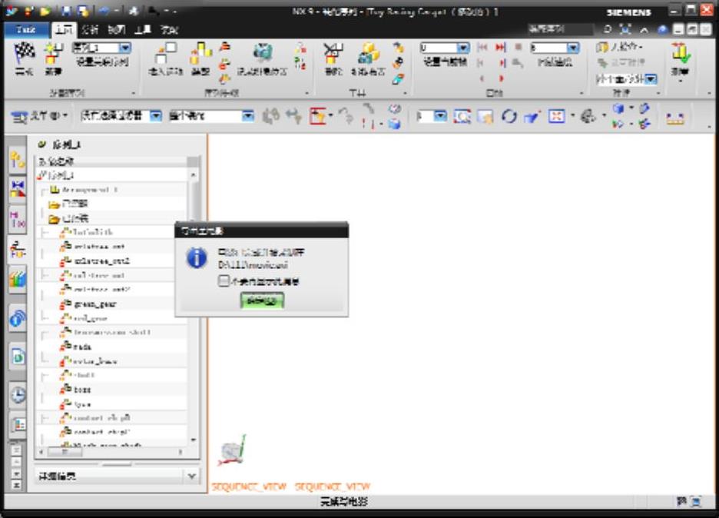This screenshot has height=518, width=719.
Task: Open the sequence name dropdown in ribbon
Action: point(124,48)
